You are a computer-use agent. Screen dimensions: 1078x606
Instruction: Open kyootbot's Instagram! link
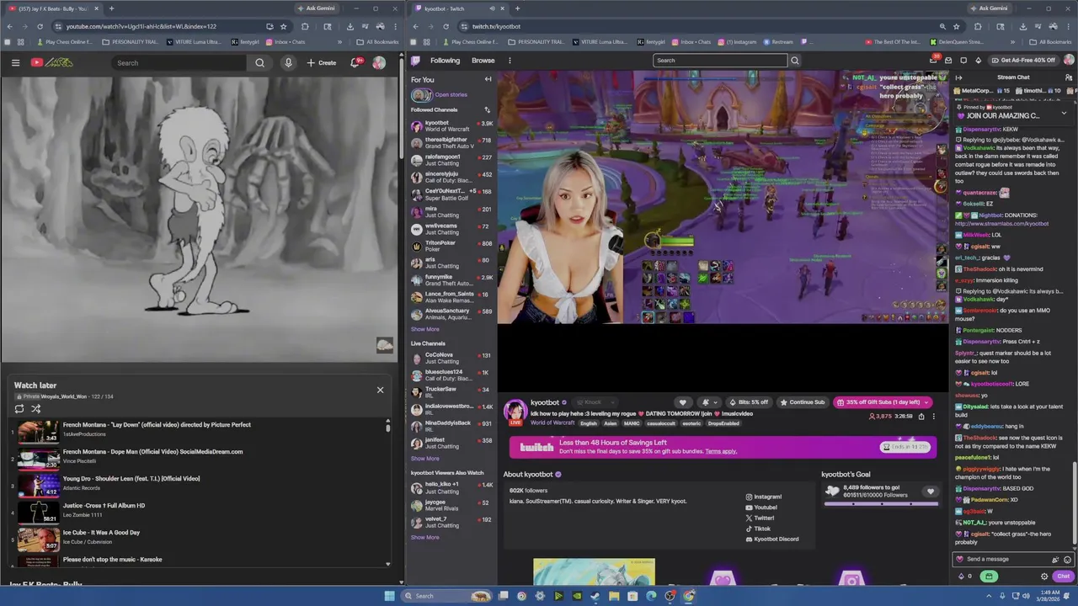click(x=764, y=497)
